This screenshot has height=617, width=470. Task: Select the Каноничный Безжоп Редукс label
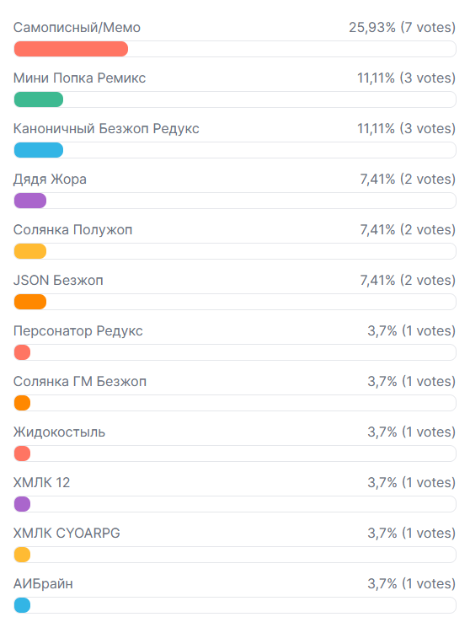coord(106,129)
